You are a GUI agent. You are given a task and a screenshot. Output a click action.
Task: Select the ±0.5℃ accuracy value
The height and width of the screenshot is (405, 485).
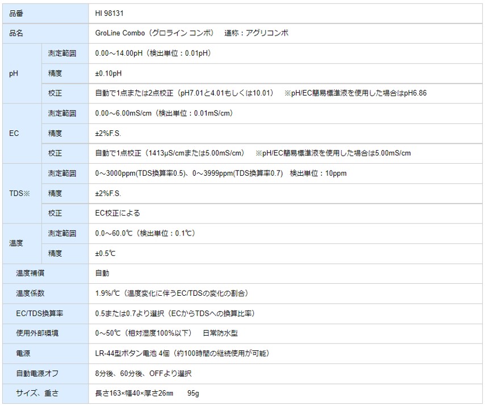(x=105, y=254)
